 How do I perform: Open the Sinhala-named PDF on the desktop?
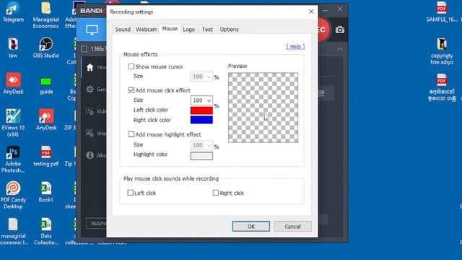pos(442,87)
